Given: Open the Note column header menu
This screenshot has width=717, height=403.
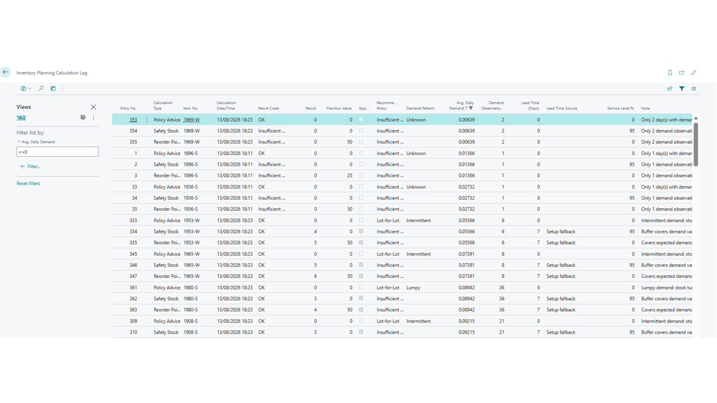Looking at the screenshot, I should coord(645,108).
